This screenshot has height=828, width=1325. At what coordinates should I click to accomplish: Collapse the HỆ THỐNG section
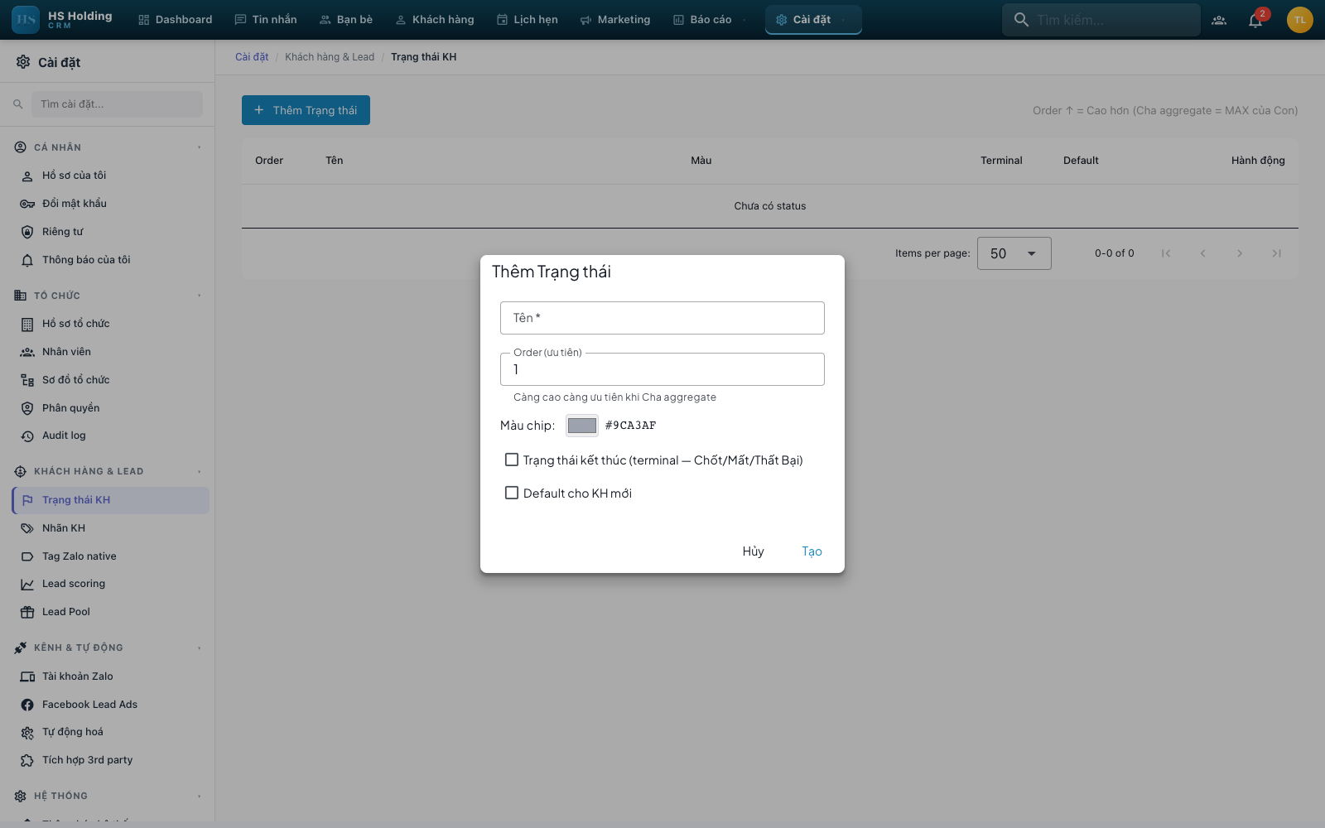(x=200, y=797)
